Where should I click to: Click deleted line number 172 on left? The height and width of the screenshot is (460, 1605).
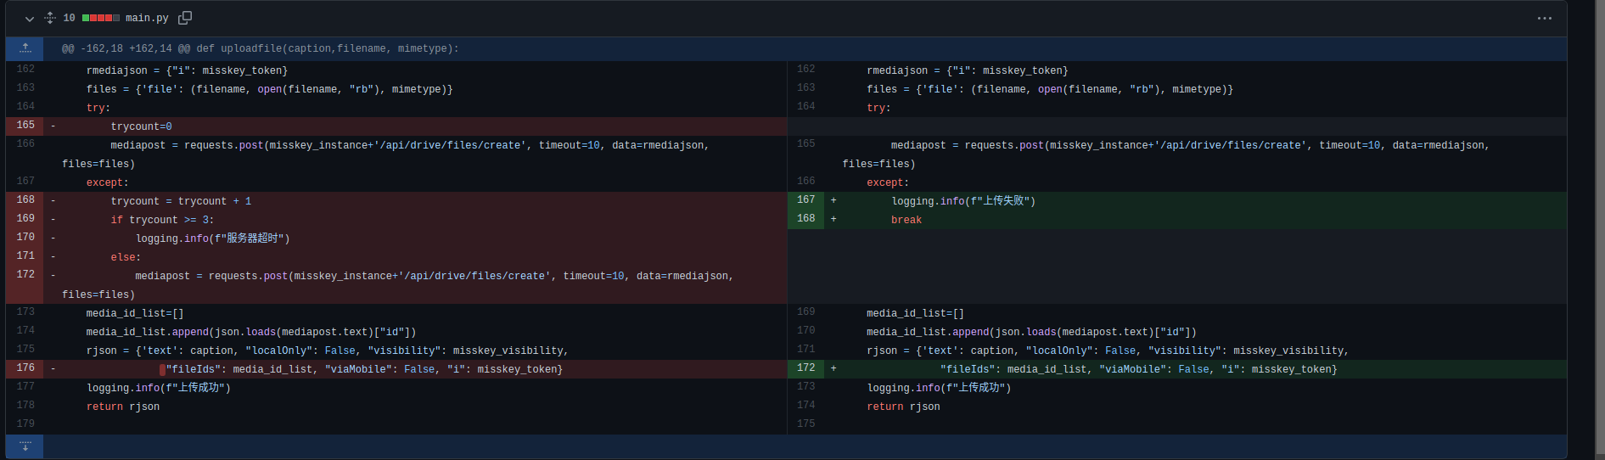click(25, 275)
